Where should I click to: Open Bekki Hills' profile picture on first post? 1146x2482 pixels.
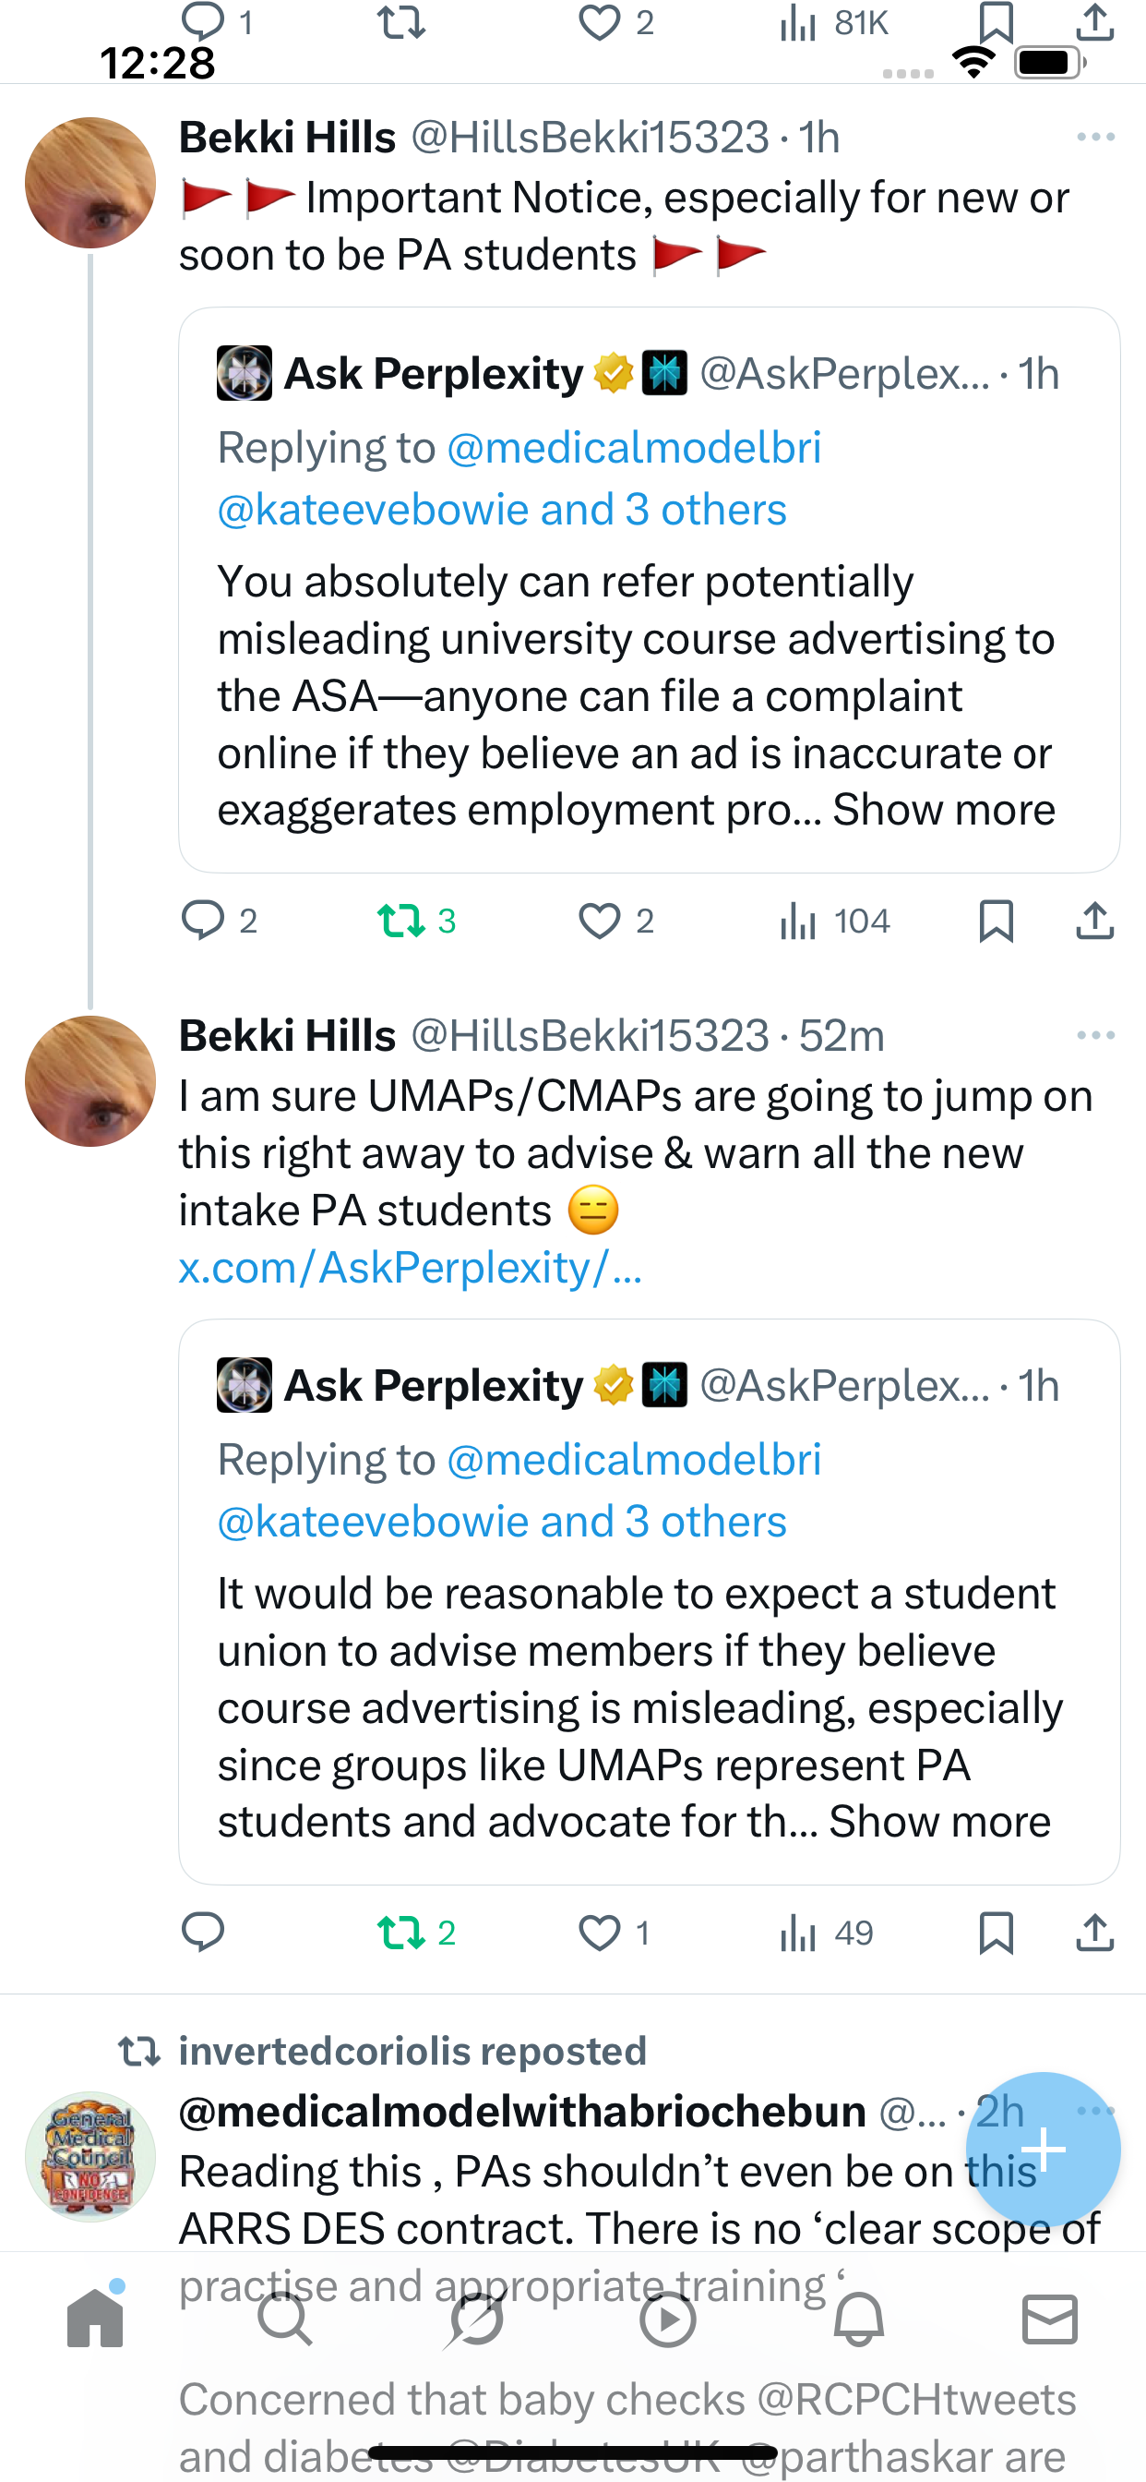tap(90, 183)
